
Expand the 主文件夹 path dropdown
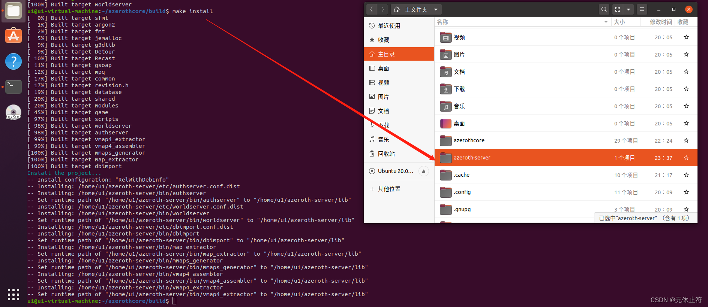(436, 9)
